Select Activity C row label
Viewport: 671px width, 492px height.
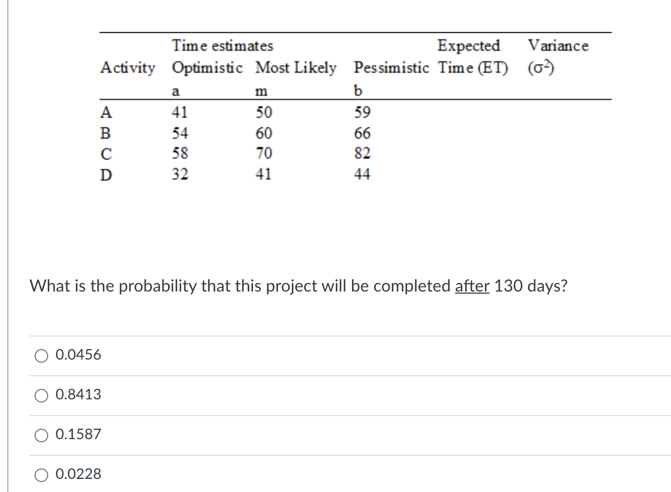[x=107, y=153]
